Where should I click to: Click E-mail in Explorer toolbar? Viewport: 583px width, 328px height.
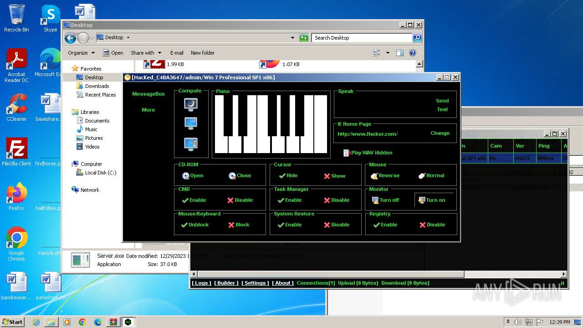(177, 53)
